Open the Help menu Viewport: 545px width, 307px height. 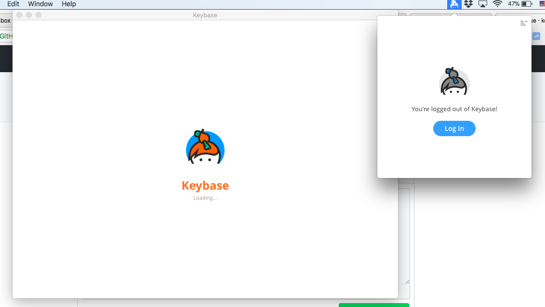pyautogui.click(x=68, y=4)
